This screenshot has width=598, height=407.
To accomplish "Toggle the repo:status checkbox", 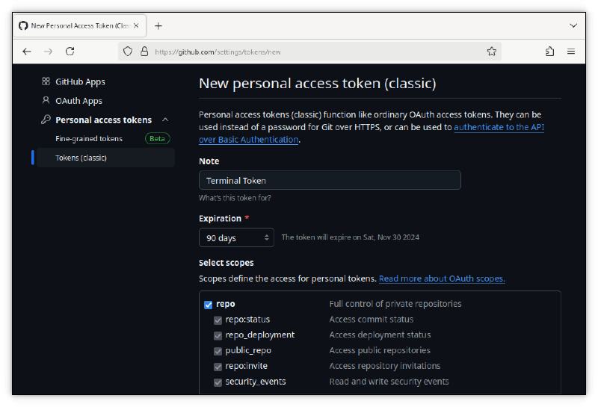I will click(x=218, y=320).
